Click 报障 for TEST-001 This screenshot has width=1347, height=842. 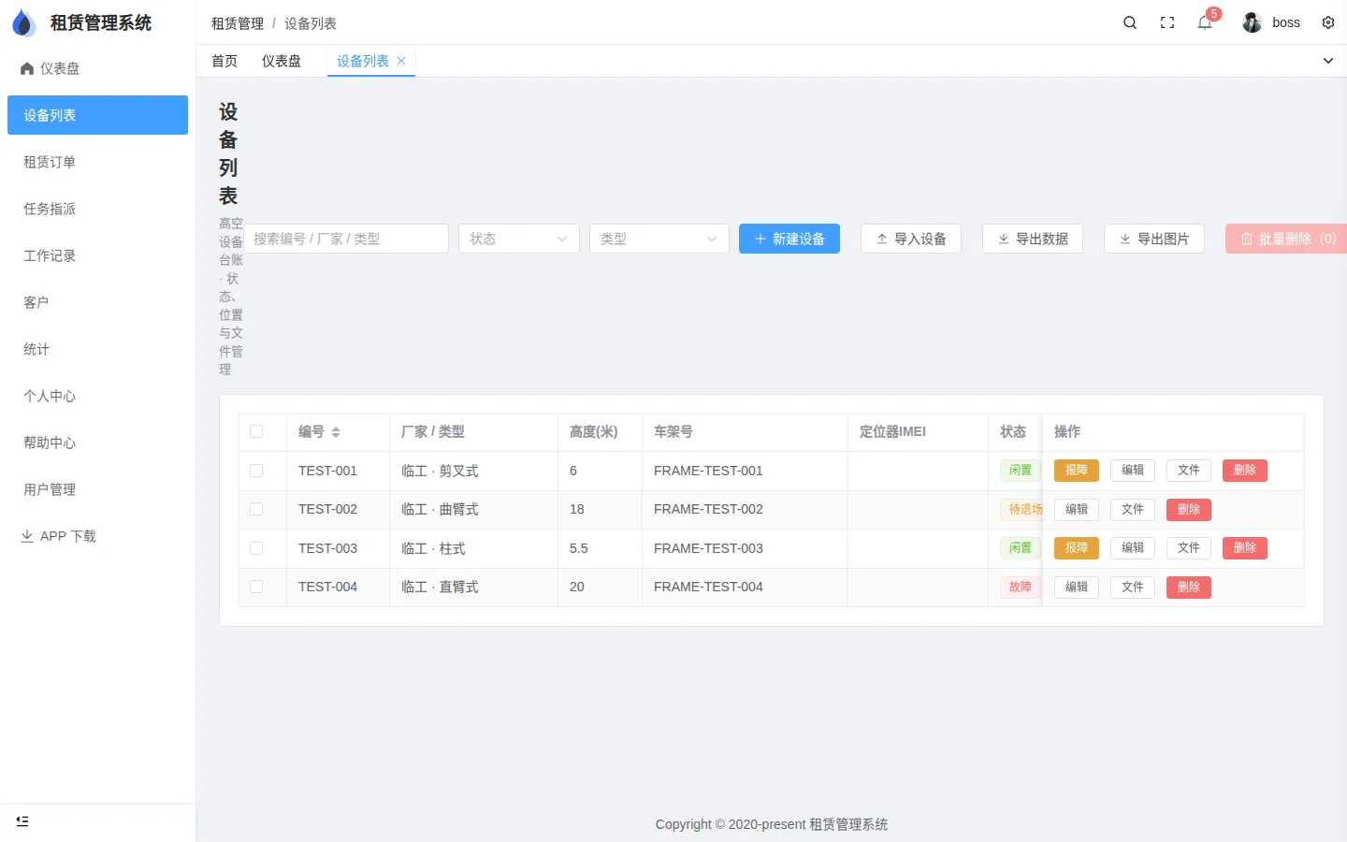pyautogui.click(x=1077, y=471)
